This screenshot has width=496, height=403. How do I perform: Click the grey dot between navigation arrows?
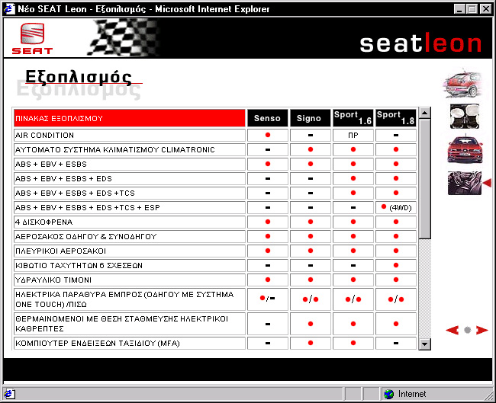(x=467, y=331)
